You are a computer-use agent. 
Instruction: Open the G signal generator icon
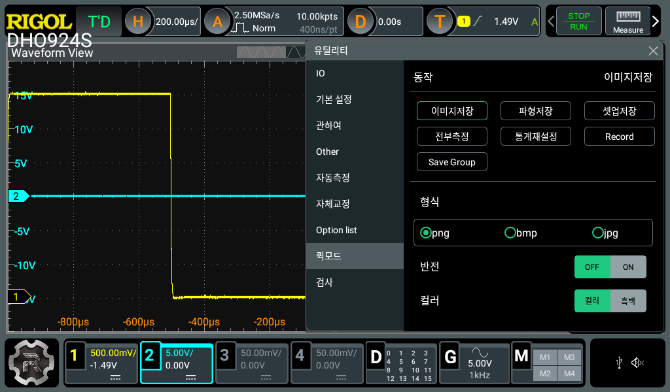(450, 357)
